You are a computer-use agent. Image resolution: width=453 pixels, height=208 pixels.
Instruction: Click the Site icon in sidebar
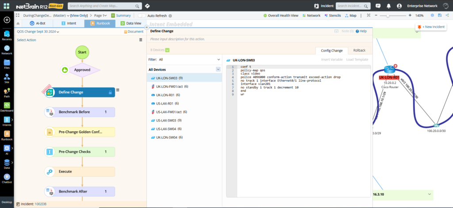tap(7, 78)
